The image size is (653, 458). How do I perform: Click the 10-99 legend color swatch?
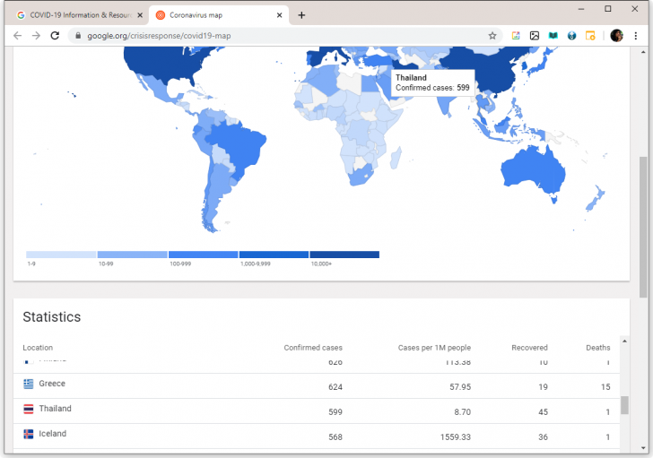(x=133, y=255)
